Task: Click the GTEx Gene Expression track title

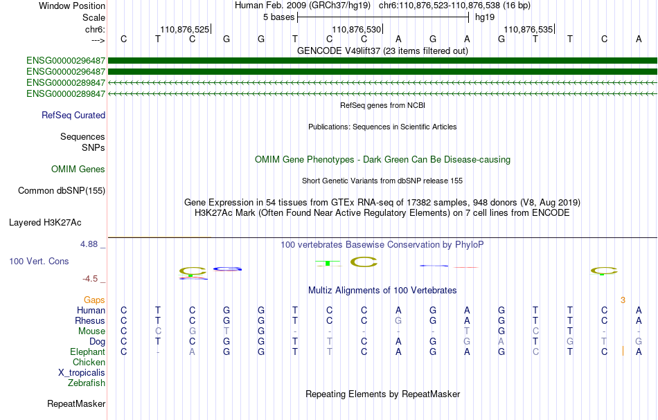Action: click(x=382, y=203)
